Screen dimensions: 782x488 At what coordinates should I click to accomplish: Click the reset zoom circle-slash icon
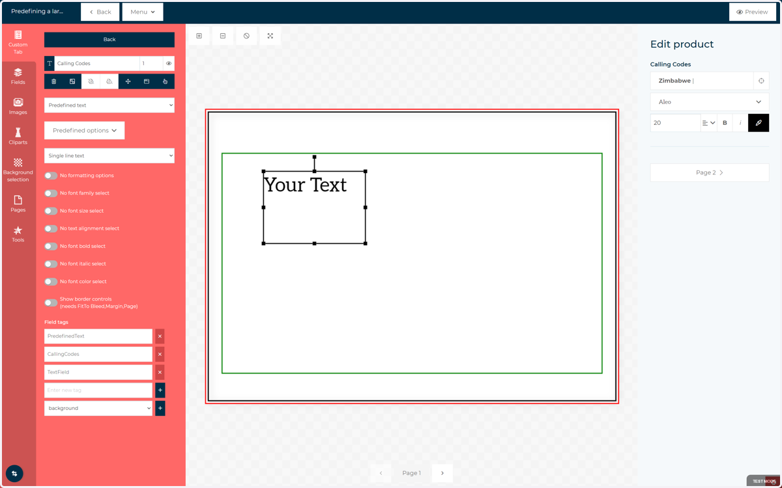coord(246,36)
